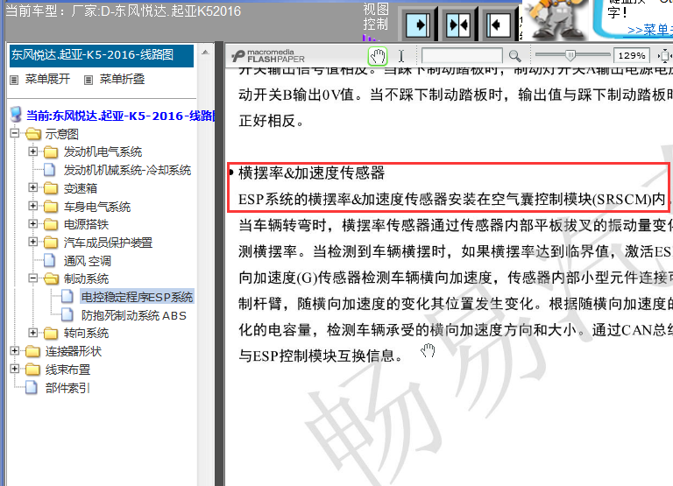
Task: Select the 线束布置 folder label
Action: pos(67,370)
